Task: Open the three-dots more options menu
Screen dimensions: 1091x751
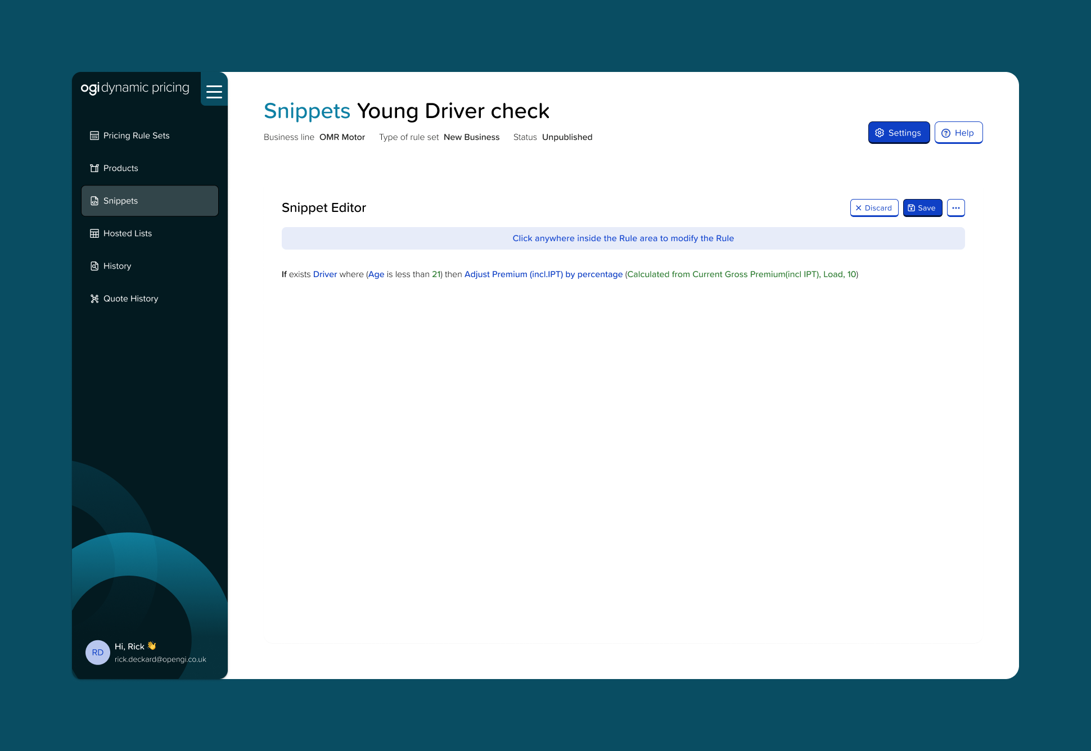Action: 955,208
